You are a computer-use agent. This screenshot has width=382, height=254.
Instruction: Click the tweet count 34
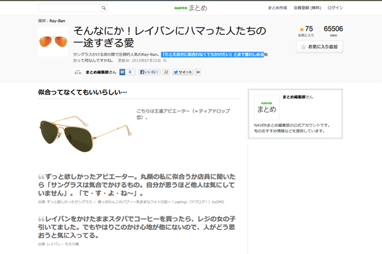pos(198,72)
